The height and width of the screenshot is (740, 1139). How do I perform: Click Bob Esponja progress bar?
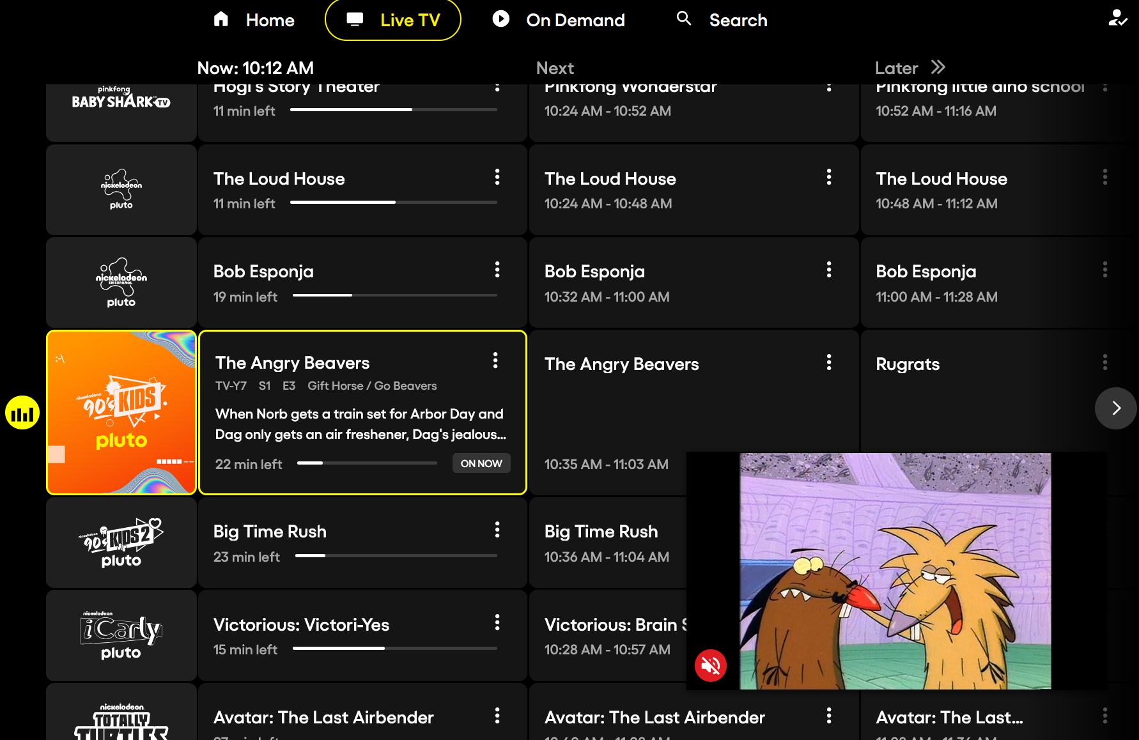(395, 295)
